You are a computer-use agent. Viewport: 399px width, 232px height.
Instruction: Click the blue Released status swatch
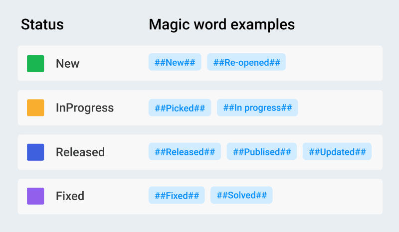(35, 152)
